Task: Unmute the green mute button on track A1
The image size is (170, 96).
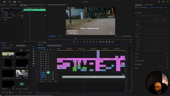Action: pyautogui.click(x=48, y=73)
